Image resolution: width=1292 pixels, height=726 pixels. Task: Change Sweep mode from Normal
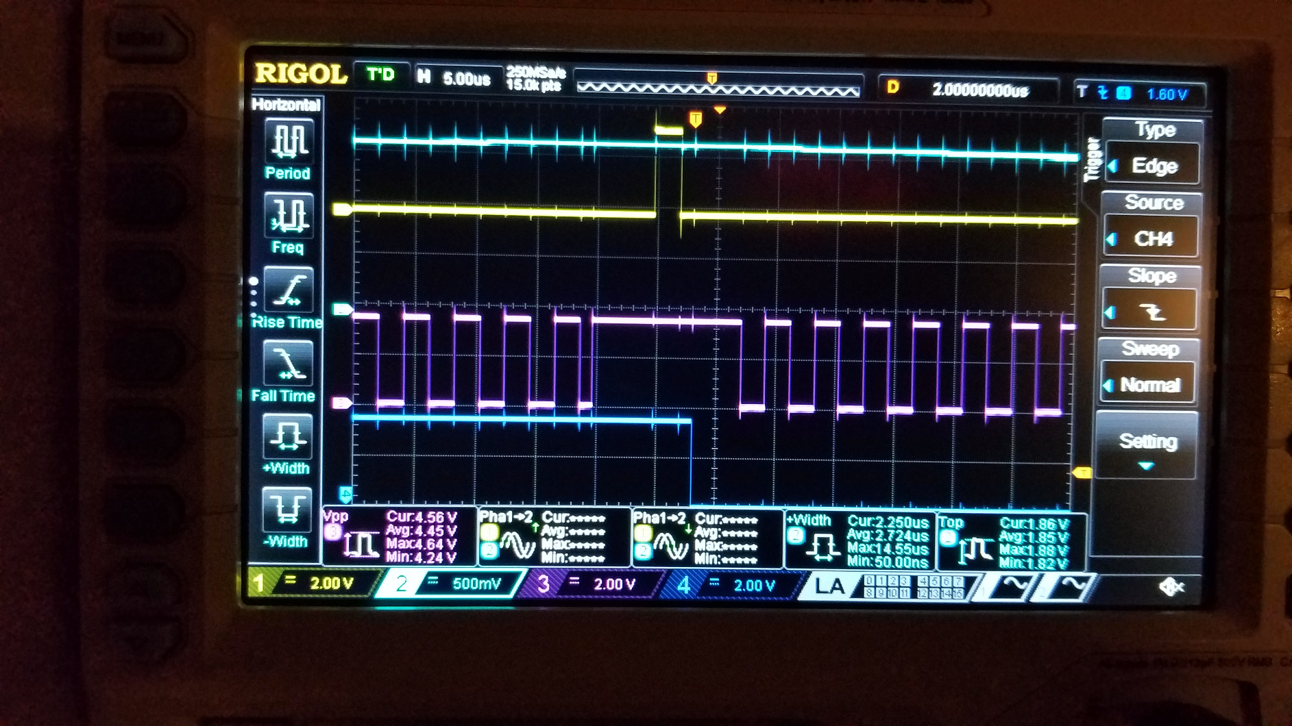(1149, 384)
